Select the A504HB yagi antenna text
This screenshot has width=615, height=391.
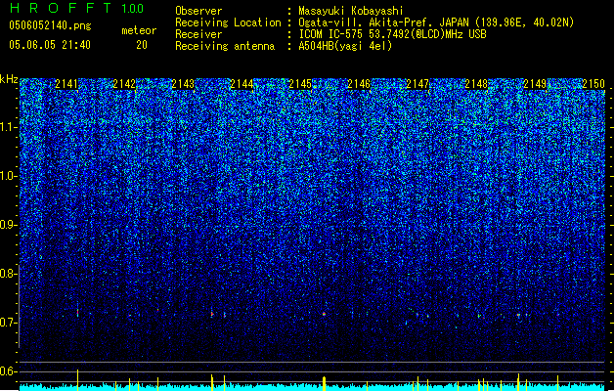(x=345, y=46)
